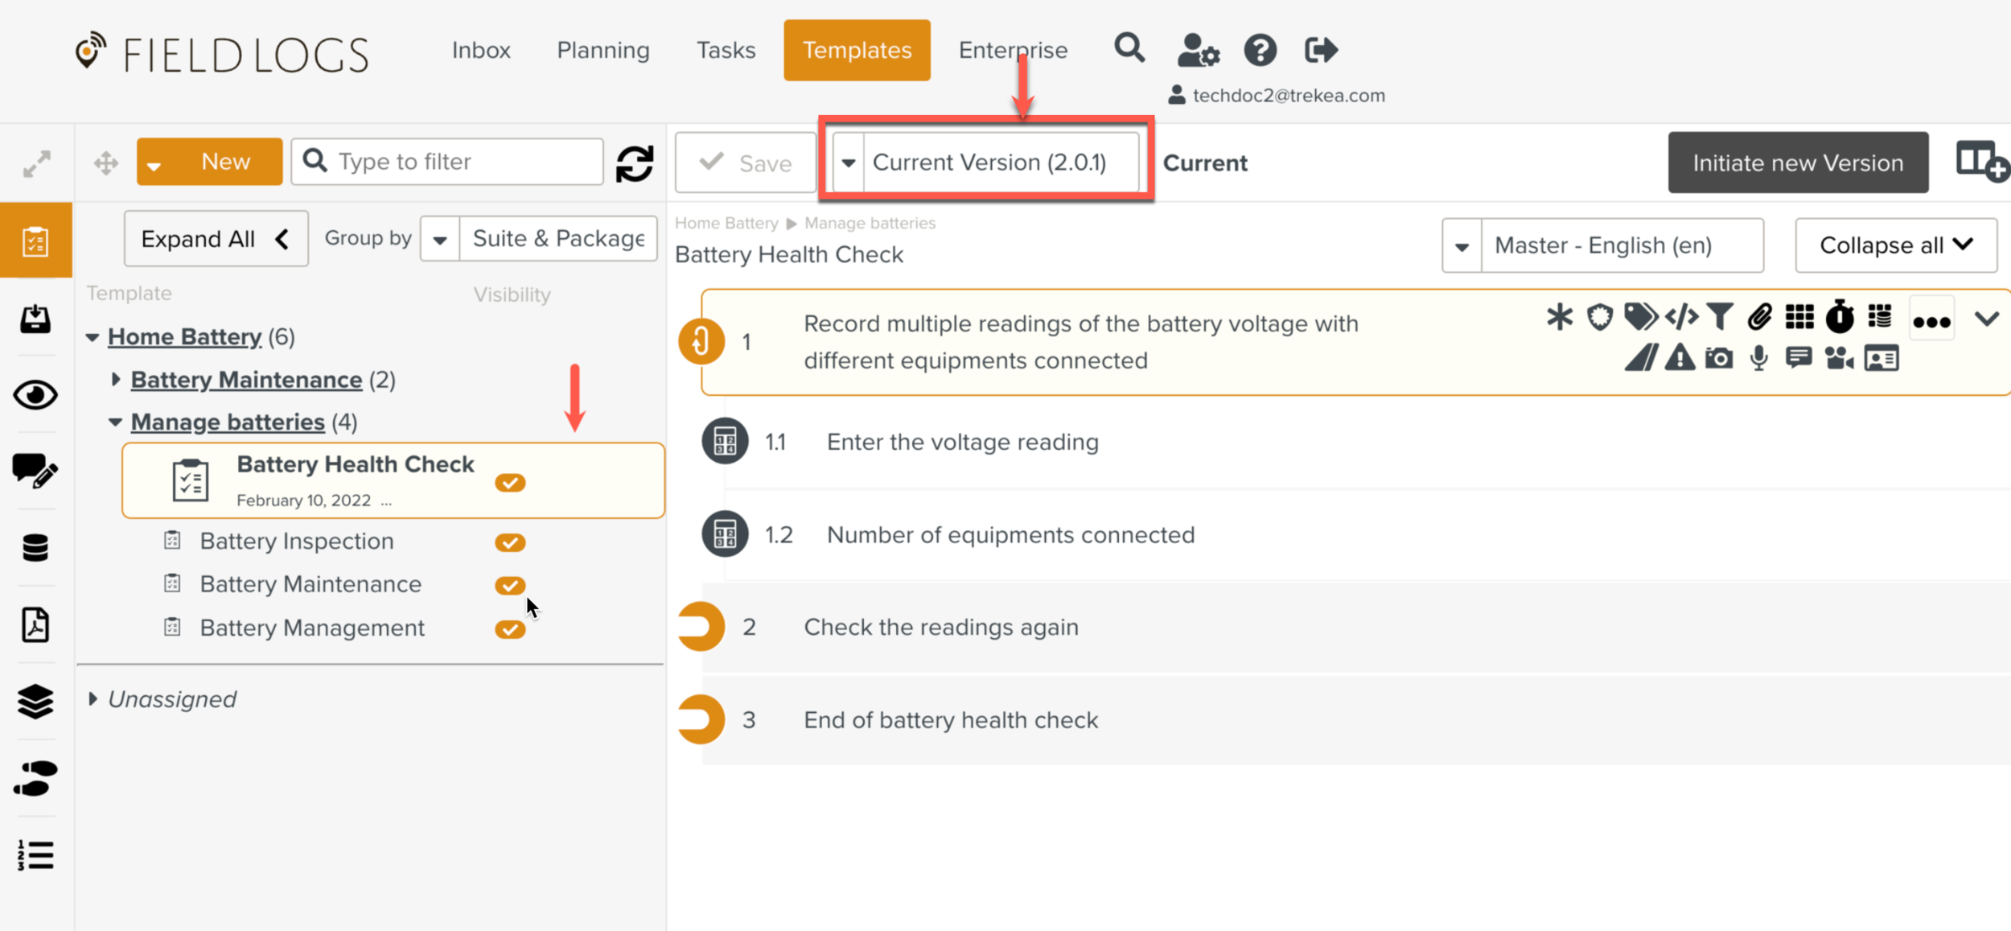Click the warning triangle icon on step 1
This screenshot has height=931, width=2011.
[1680, 357]
